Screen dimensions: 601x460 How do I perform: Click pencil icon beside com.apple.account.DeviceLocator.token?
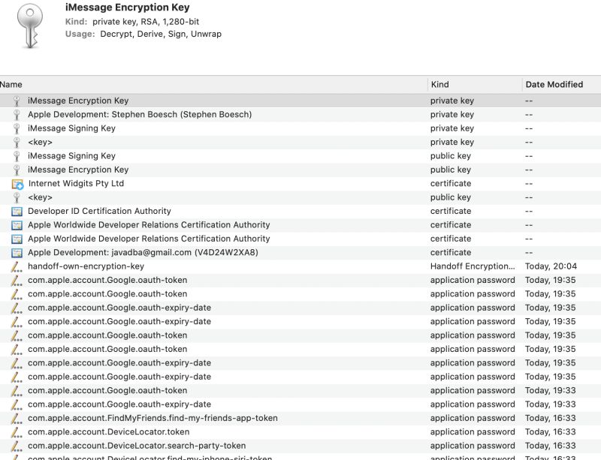coord(16,432)
